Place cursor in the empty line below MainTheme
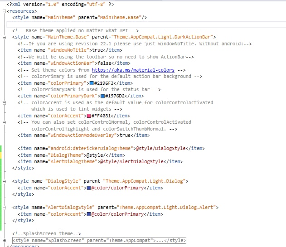Viewport: 286px width, 247px height. tap(146, 24)
